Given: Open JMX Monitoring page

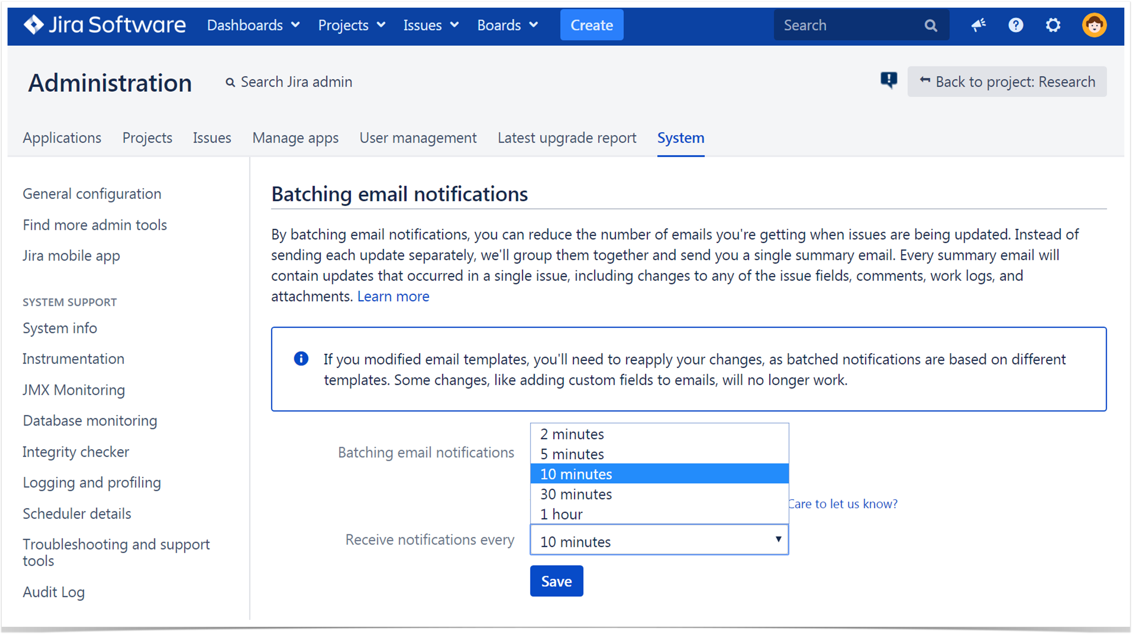Looking at the screenshot, I should coord(74,390).
